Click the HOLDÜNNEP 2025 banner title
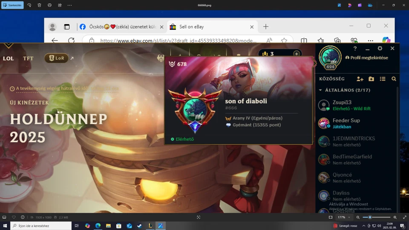This screenshot has height=230, width=409. (x=58, y=128)
